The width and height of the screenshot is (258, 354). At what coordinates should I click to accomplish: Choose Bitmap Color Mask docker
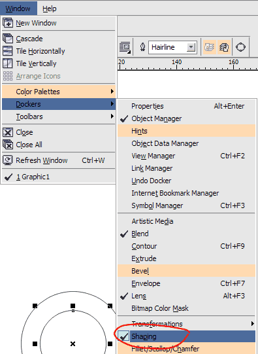point(186,308)
